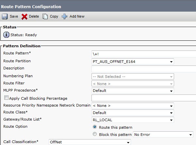196x145 pixels.
Task: Click the Add New plus icon
Action: point(64,16)
